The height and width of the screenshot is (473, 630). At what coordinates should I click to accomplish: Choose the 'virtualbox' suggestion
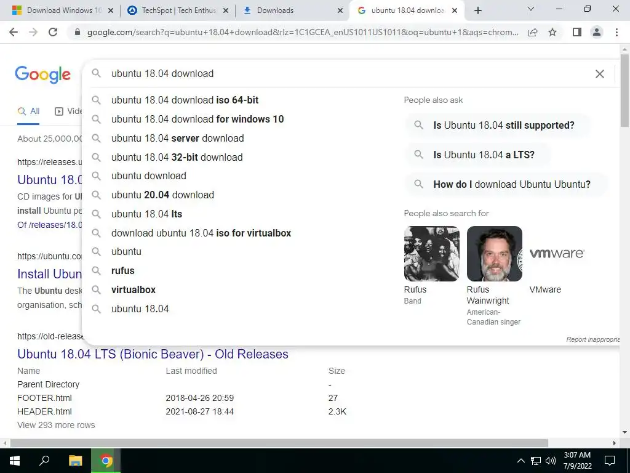(134, 289)
